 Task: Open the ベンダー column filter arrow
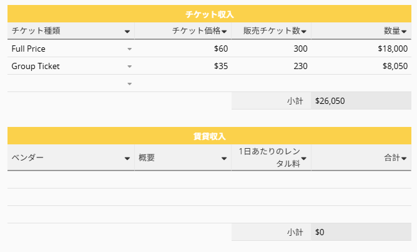127,159
